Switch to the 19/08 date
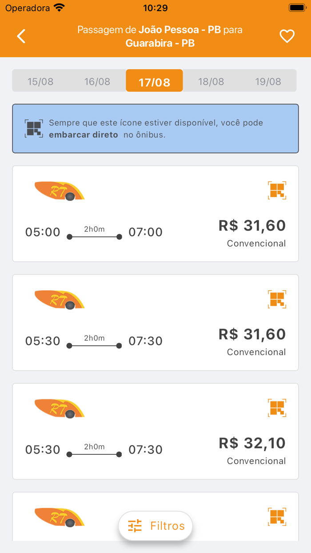Screen dimensions: 311x553 pos(268,81)
